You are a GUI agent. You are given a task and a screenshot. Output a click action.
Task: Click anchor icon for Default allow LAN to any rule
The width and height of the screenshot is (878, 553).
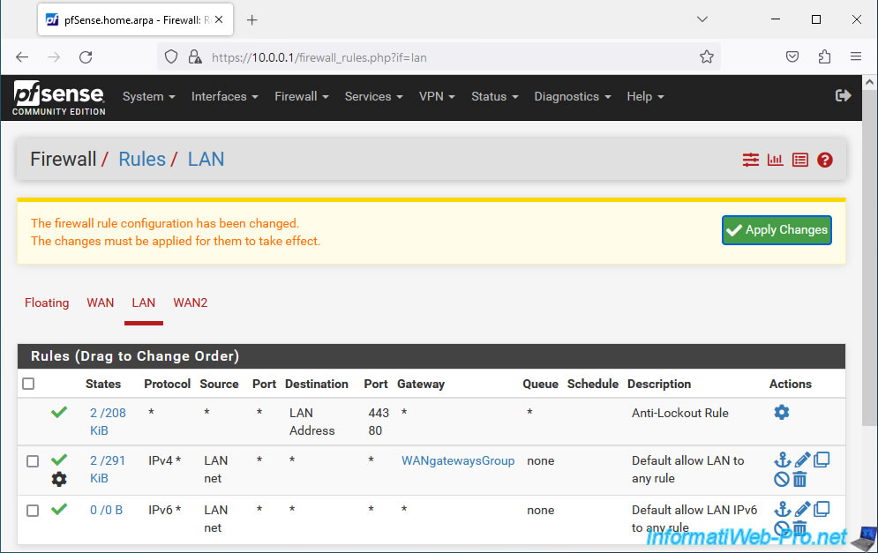pos(782,460)
